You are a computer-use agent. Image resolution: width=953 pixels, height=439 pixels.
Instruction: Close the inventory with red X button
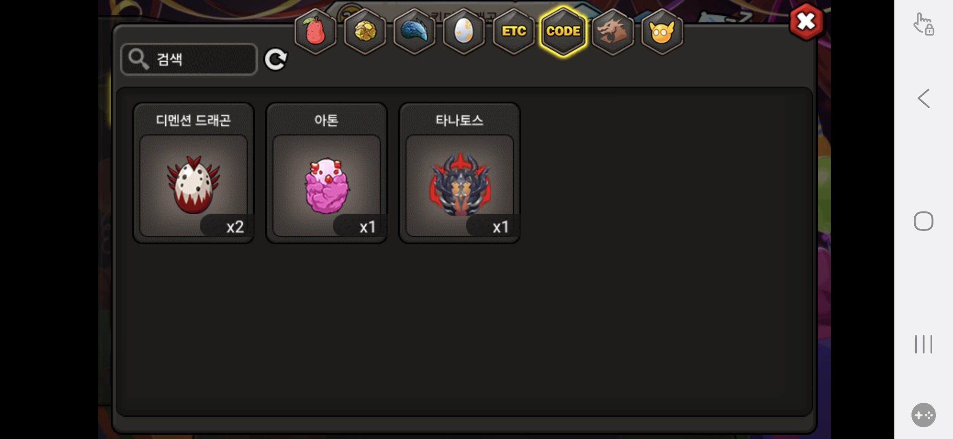pyautogui.click(x=806, y=22)
